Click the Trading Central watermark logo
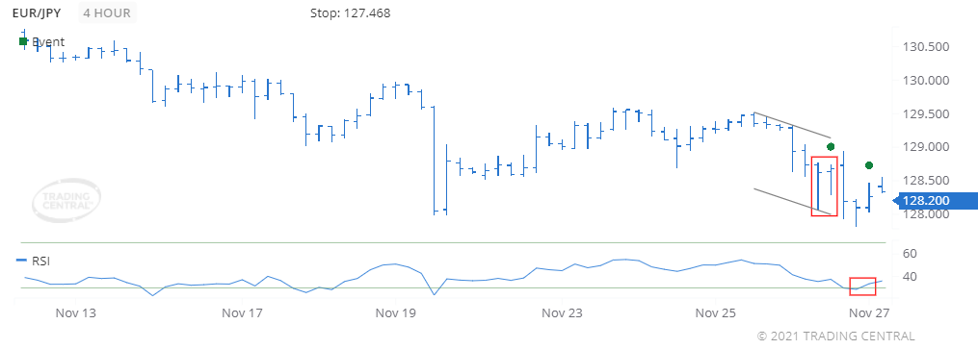 tap(66, 201)
